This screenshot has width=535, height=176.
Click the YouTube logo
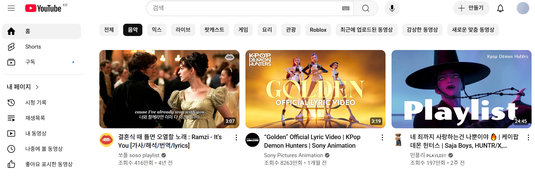point(43,8)
